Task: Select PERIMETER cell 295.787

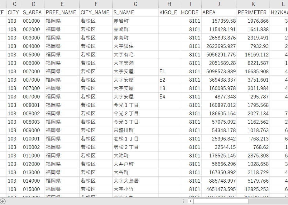Action: (253, 97)
